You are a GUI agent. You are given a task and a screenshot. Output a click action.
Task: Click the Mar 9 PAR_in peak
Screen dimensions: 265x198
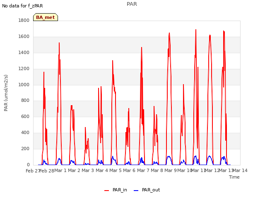click(x=169, y=33)
